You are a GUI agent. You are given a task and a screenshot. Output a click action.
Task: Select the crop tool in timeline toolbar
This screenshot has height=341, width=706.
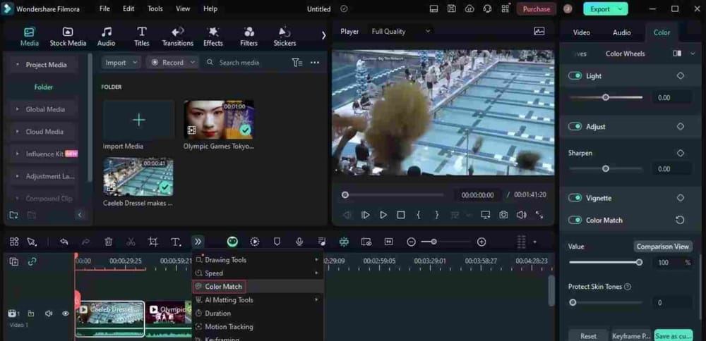pos(153,242)
